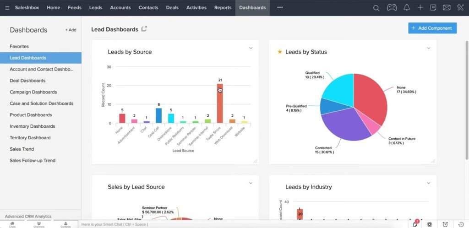
Task: Open the Activities tab
Action: click(196, 8)
